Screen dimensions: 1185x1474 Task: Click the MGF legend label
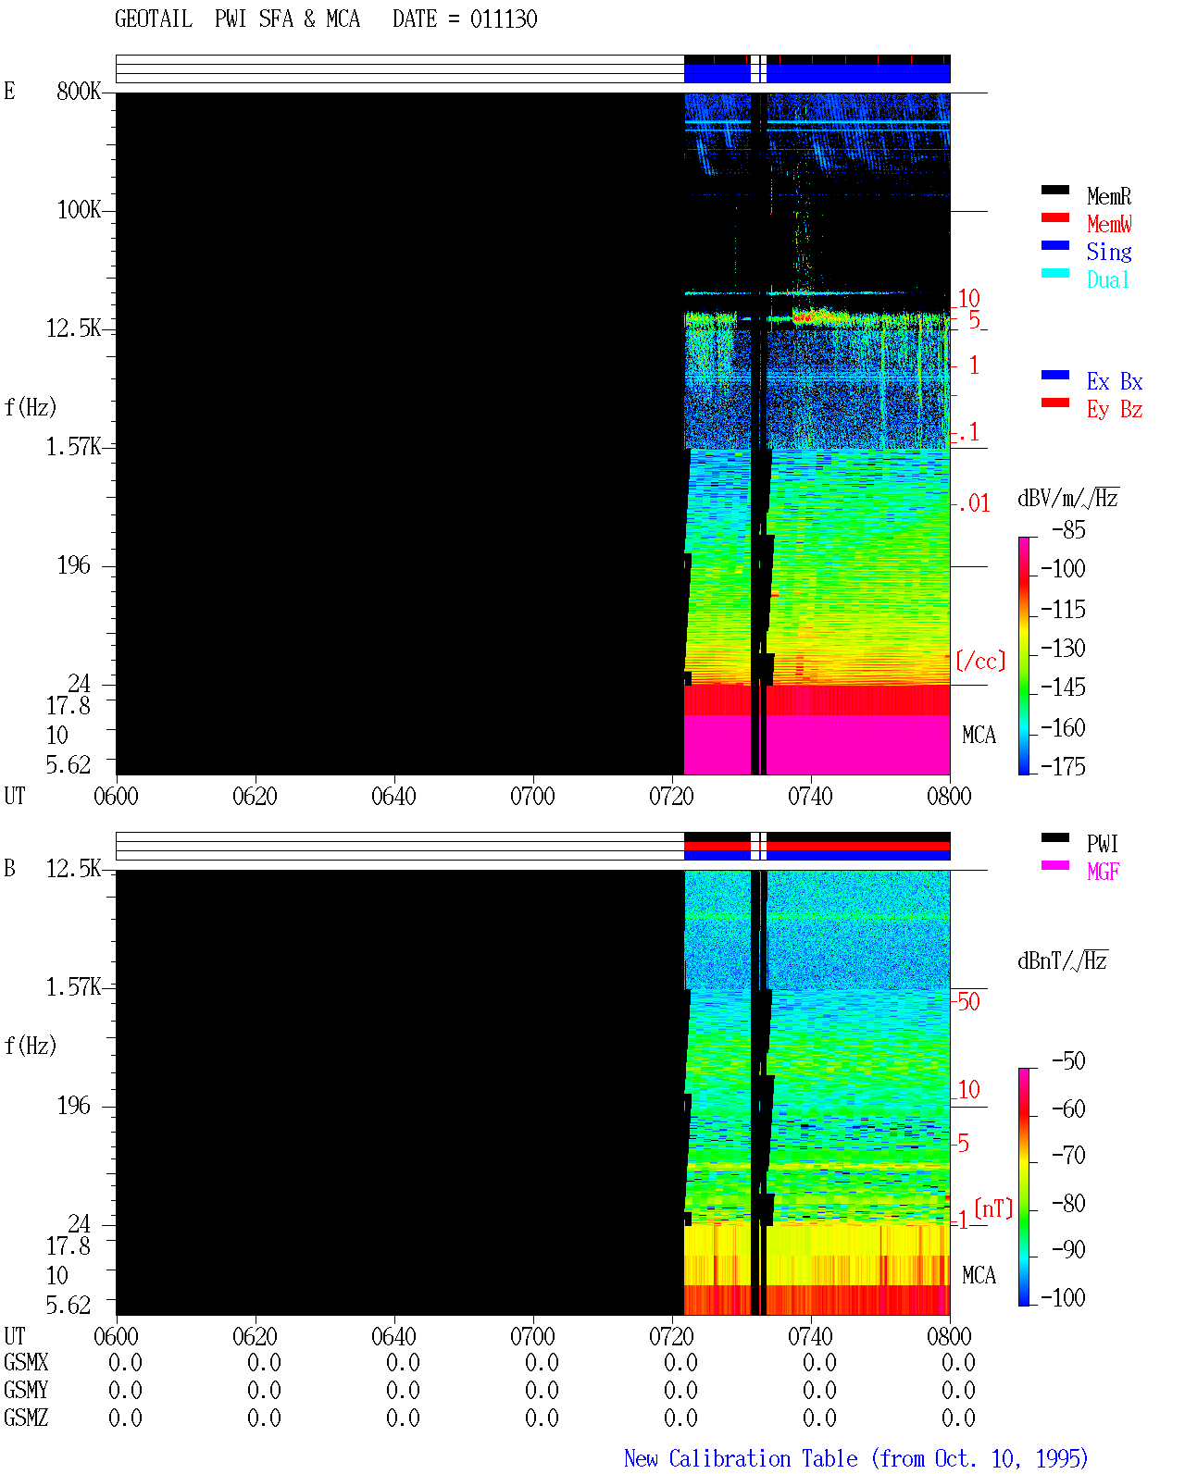pyautogui.click(x=1104, y=872)
